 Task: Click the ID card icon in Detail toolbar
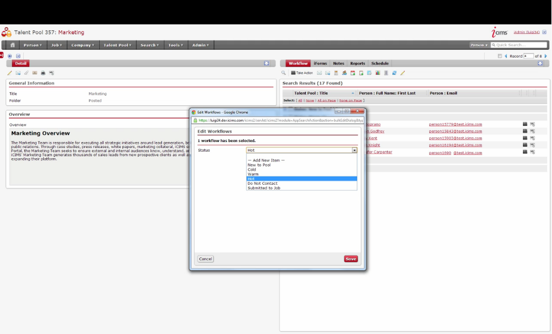coord(34,73)
